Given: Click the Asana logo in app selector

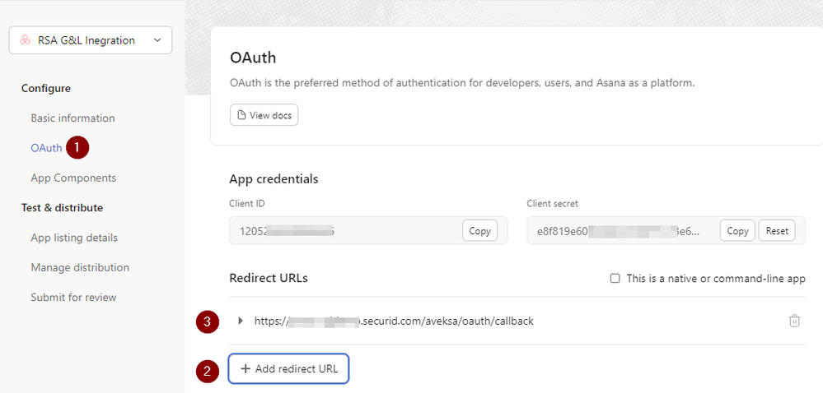Looking at the screenshot, I should tap(25, 40).
